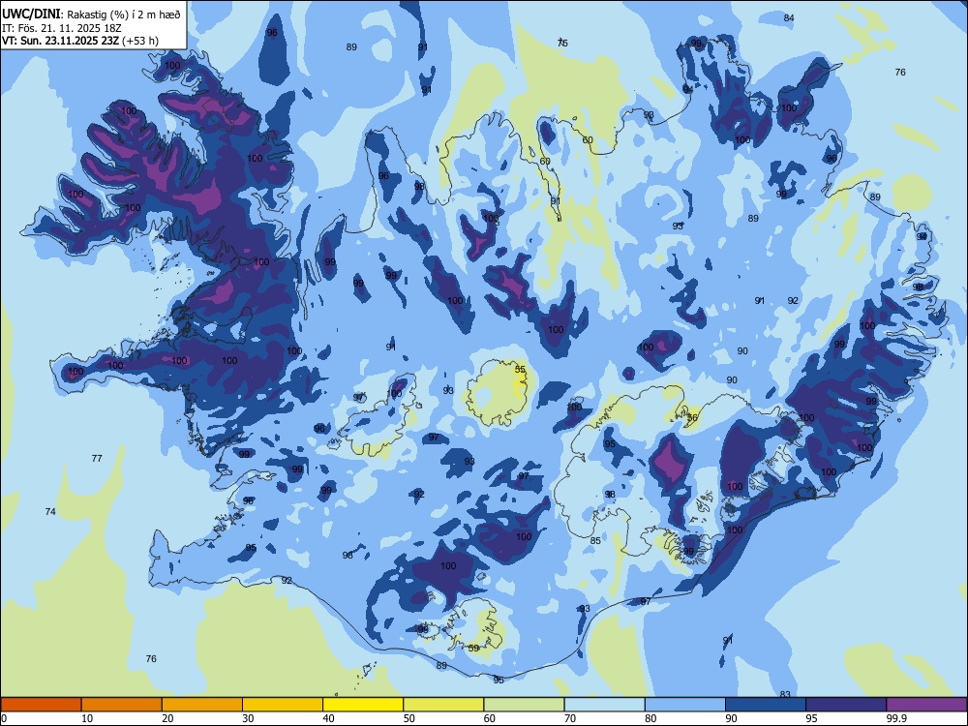
Task: Pick the 95–99.9 navy legend swatch
Action: [x=846, y=705]
